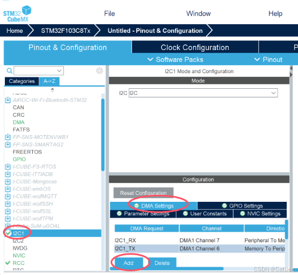The height and width of the screenshot is (275, 298).
Task: Click the sort arrows above the list
Action: point(53,90)
